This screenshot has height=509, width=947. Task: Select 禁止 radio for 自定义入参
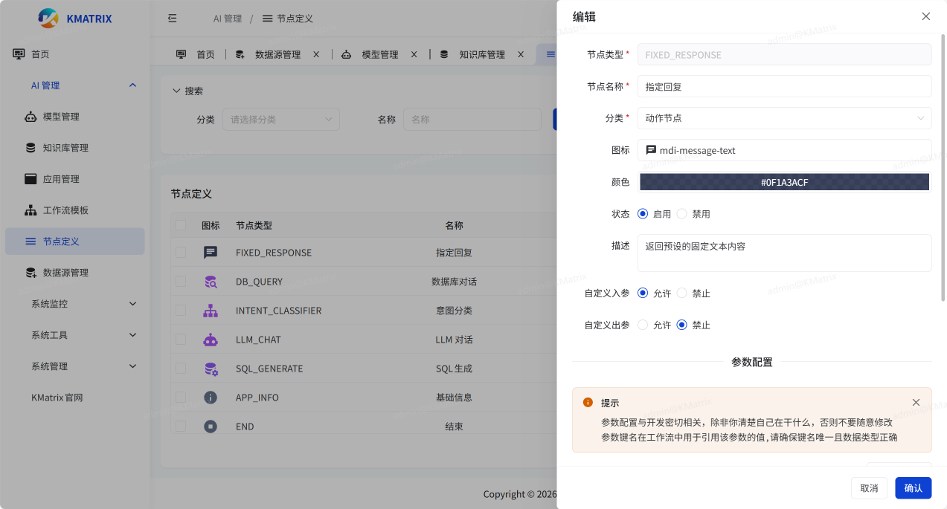681,294
